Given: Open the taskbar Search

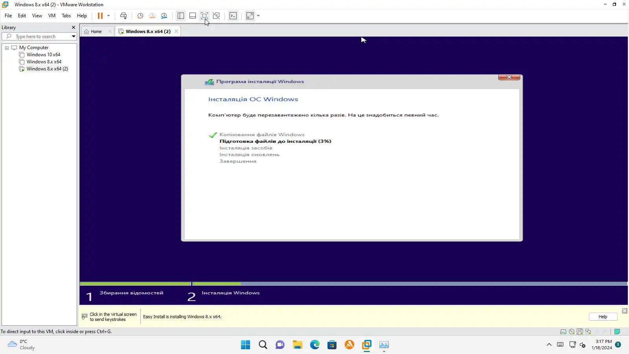Looking at the screenshot, I should 263,345.
